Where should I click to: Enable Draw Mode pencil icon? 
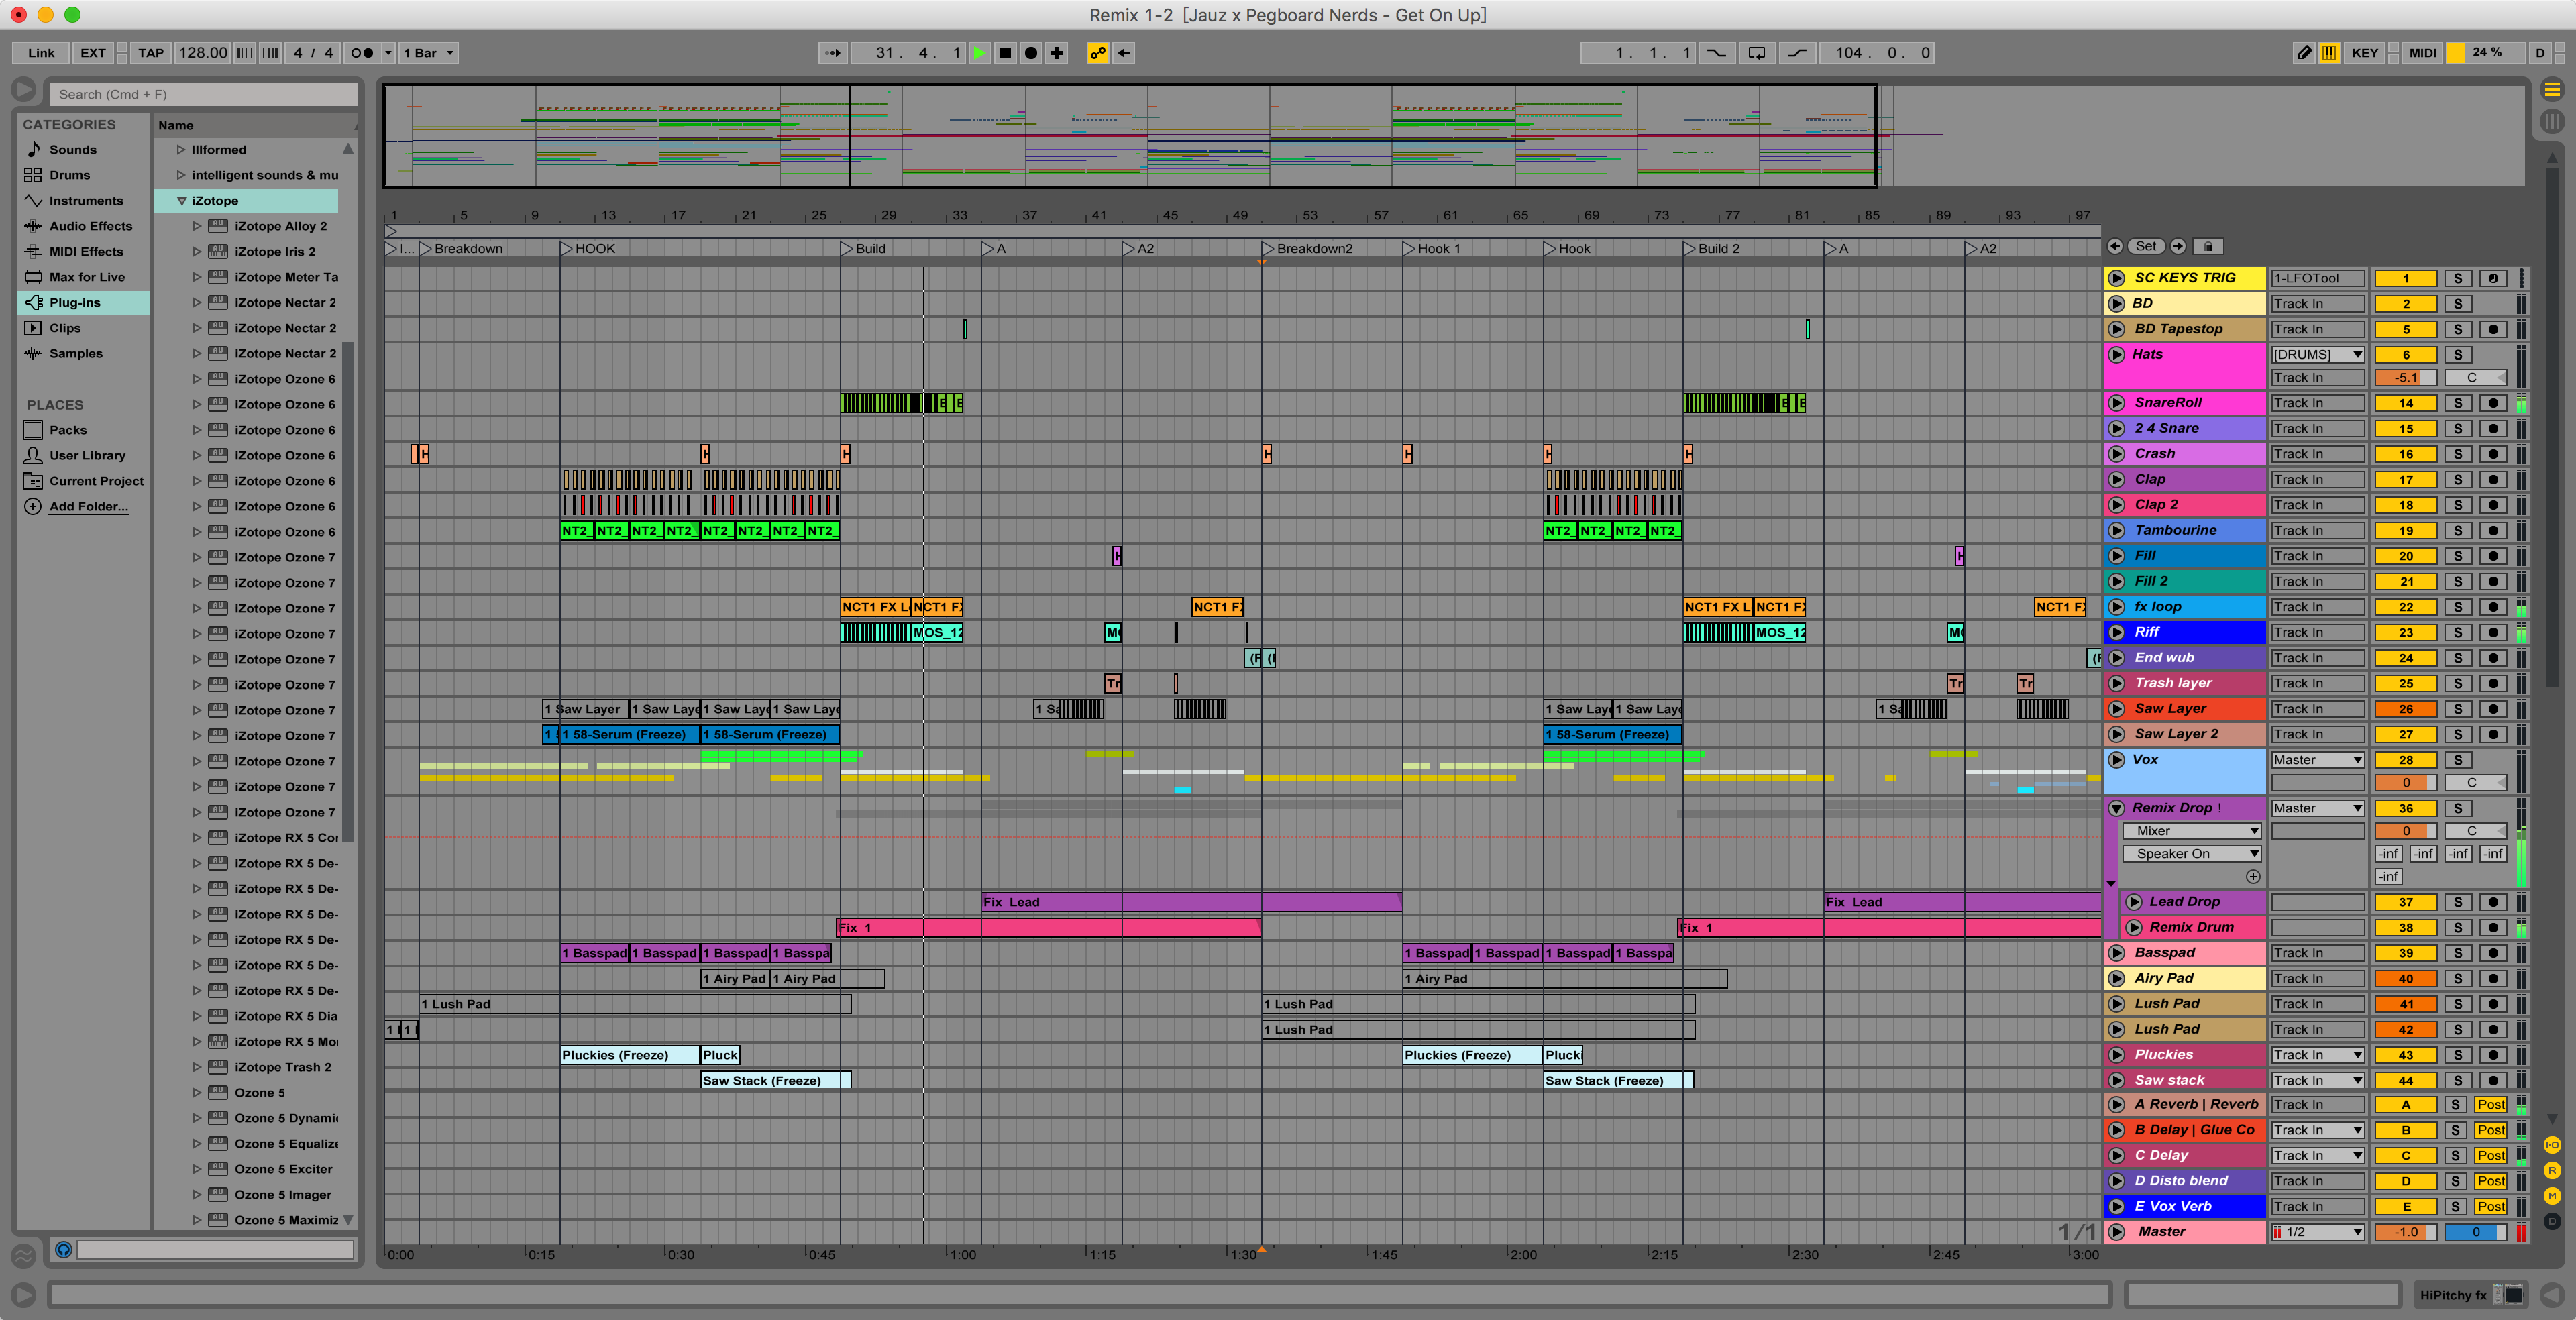2304,53
